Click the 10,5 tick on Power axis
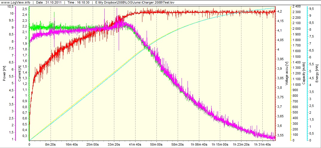This screenshot has width=321, height=148. pyautogui.click(x=11, y=7)
